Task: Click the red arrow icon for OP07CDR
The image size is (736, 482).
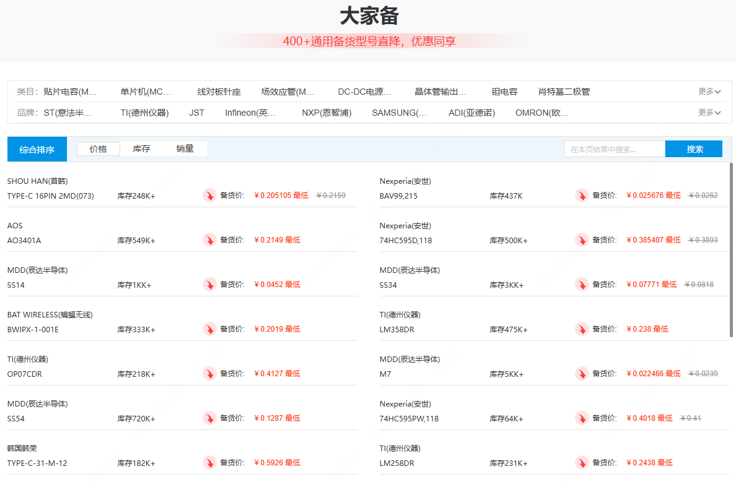Action: pos(209,374)
